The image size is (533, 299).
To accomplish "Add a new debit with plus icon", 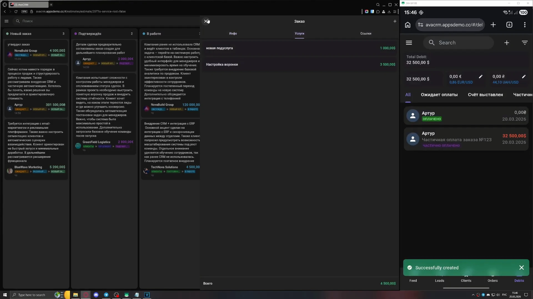I will pos(507,43).
